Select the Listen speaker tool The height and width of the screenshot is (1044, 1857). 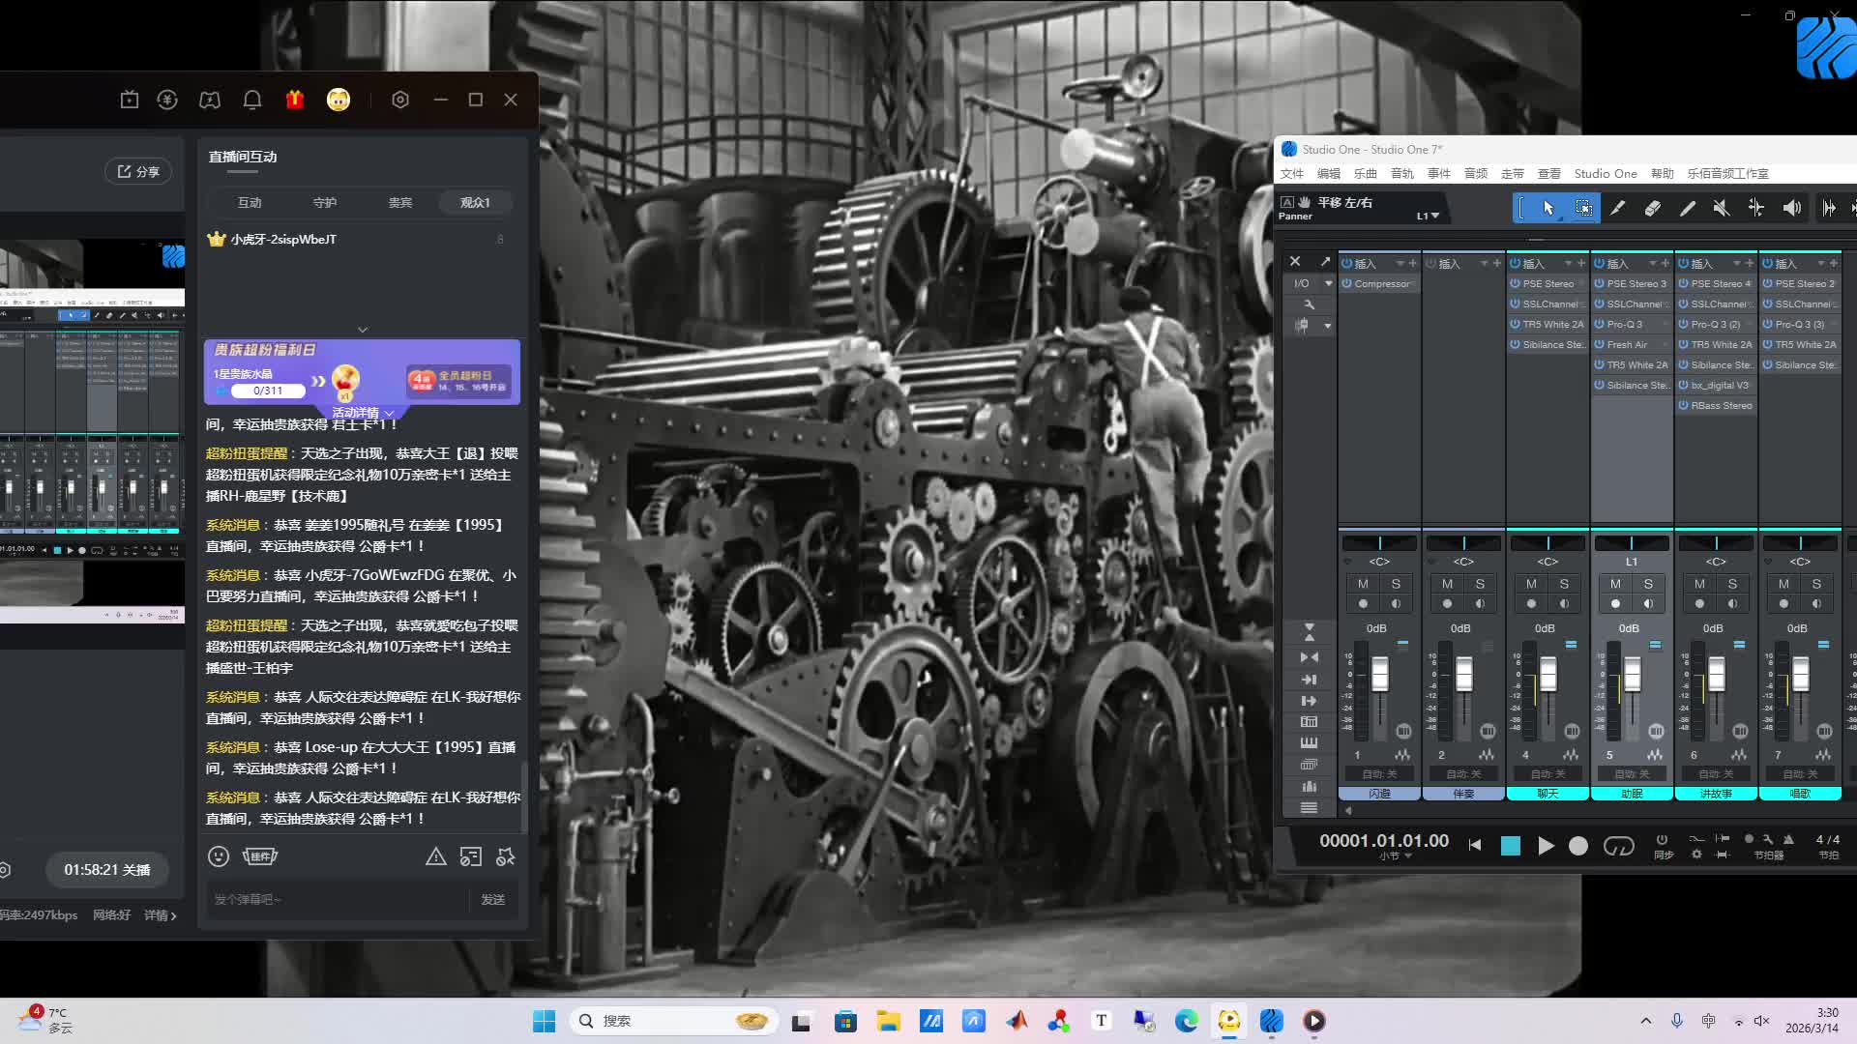[x=1791, y=208]
